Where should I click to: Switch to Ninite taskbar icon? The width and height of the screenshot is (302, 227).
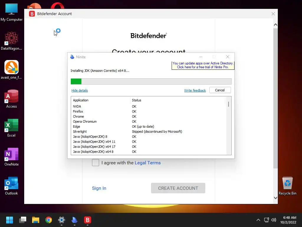pos(75,220)
